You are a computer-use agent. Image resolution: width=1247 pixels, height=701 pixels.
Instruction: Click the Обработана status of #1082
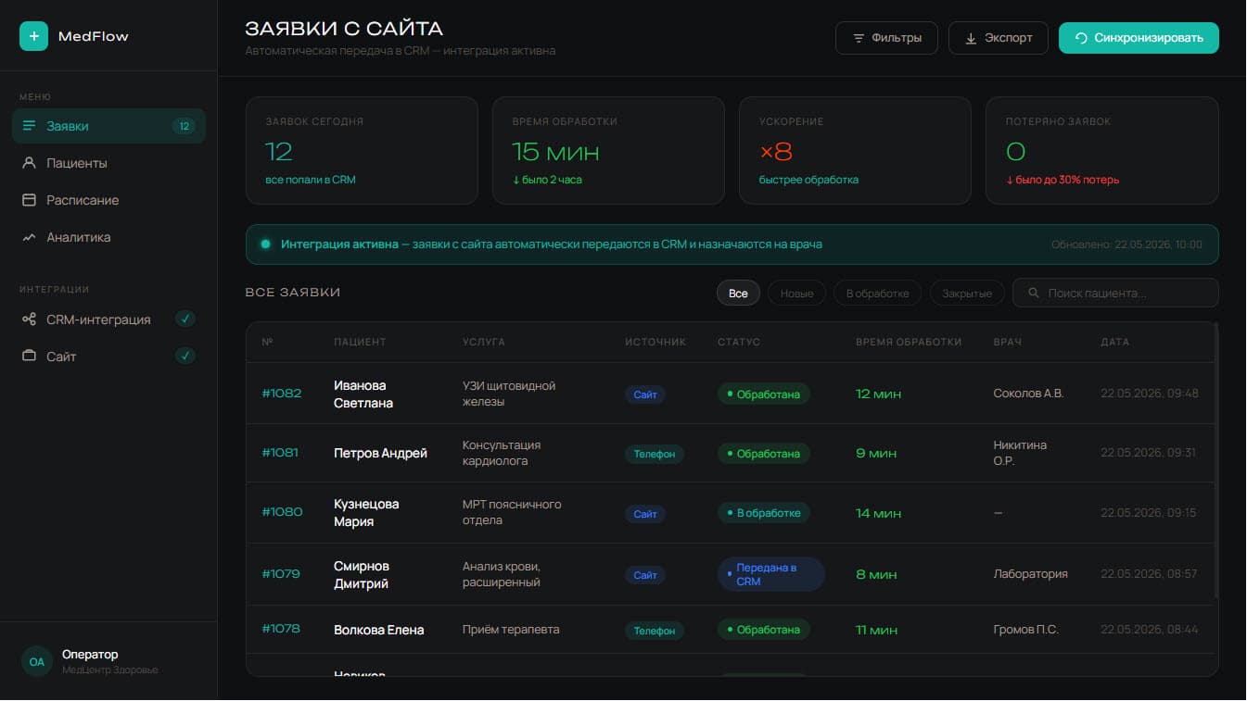coord(764,394)
